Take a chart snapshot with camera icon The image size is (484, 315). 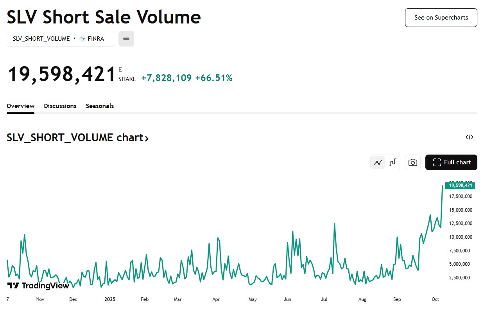tap(413, 162)
